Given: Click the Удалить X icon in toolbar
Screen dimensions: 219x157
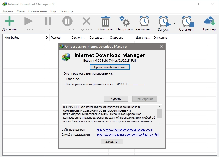Looking at the screenshot, I should (87, 21).
